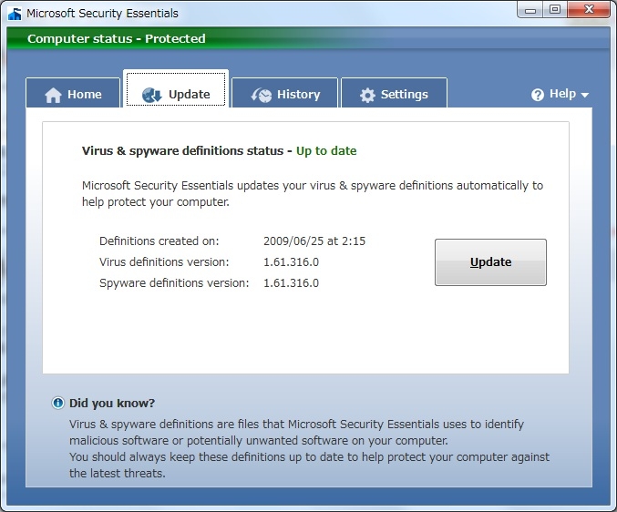This screenshot has width=617, height=512.
Task: Click the Security Essentials title bar icon
Action: [15, 14]
